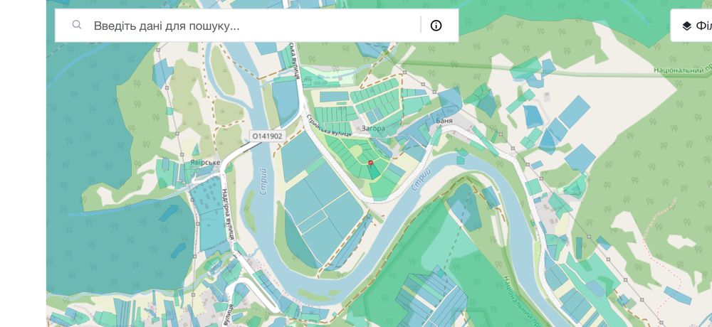
Task: Click the layers stack icon
Action: tap(686, 26)
